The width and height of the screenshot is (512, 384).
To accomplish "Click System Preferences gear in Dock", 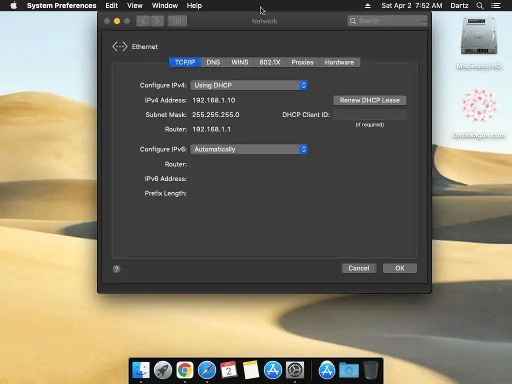I will point(295,370).
